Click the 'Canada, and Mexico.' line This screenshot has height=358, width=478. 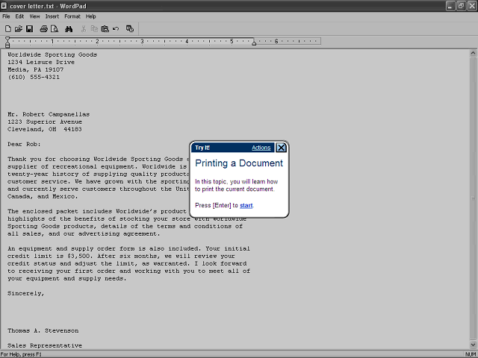[43, 196]
